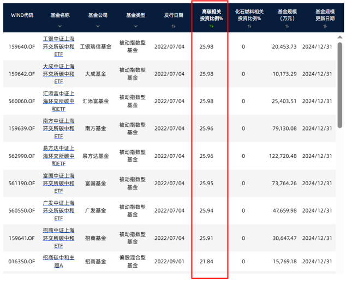Viewport: 346px width, 283px height.
Task: Click the WIND代码 column header
Action: click(x=22, y=15)
